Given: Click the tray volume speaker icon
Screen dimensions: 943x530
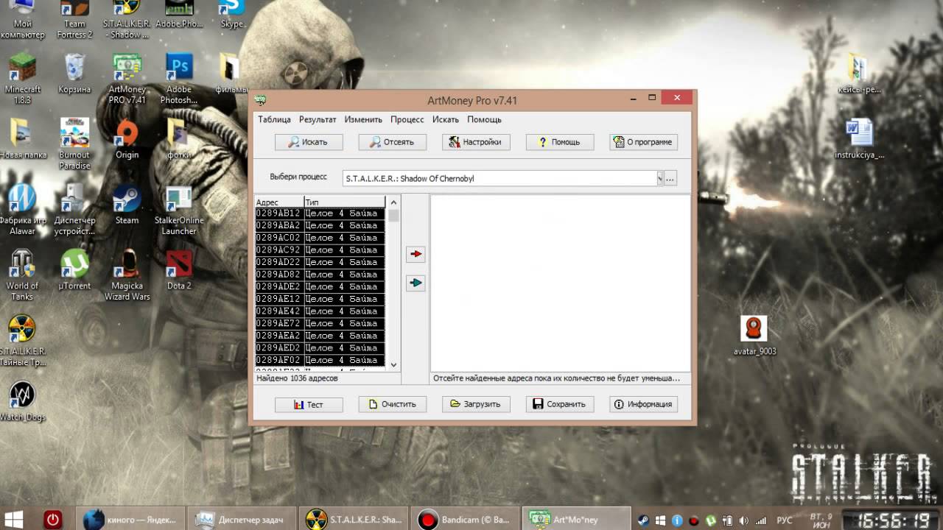Looking at the screenshot, I should pos(743,520).
